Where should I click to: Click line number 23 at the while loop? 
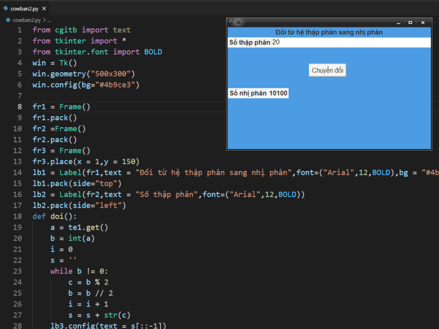coord(19,271)
